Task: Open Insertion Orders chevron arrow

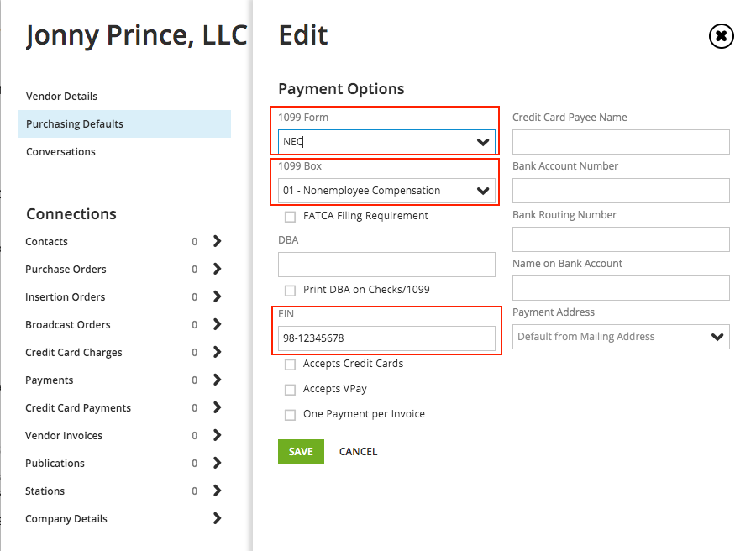Action: tap(217, 296)
